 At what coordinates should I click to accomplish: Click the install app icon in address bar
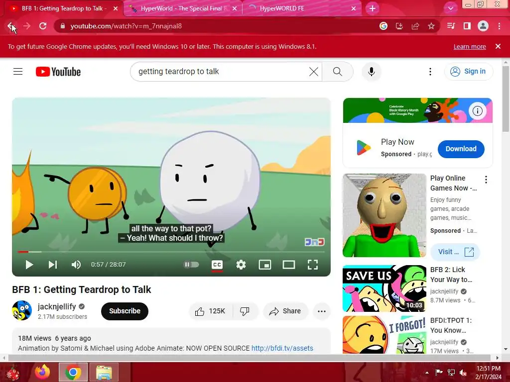(399, 26)
